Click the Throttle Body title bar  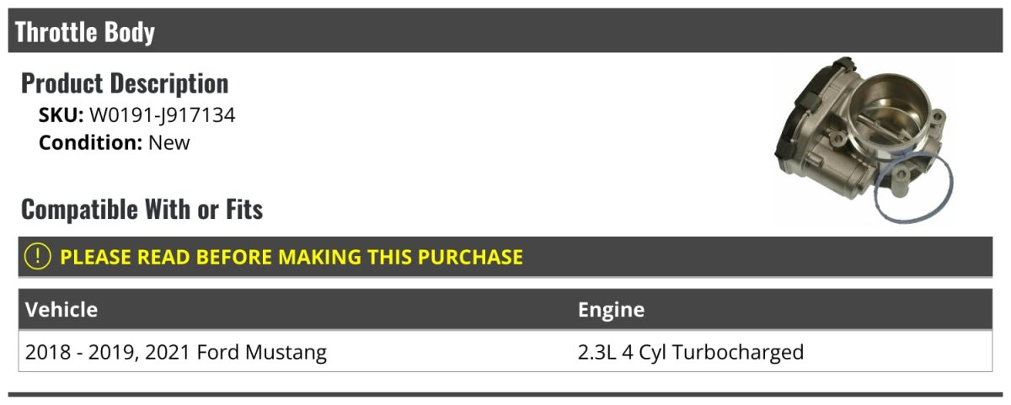click(505, 32)
